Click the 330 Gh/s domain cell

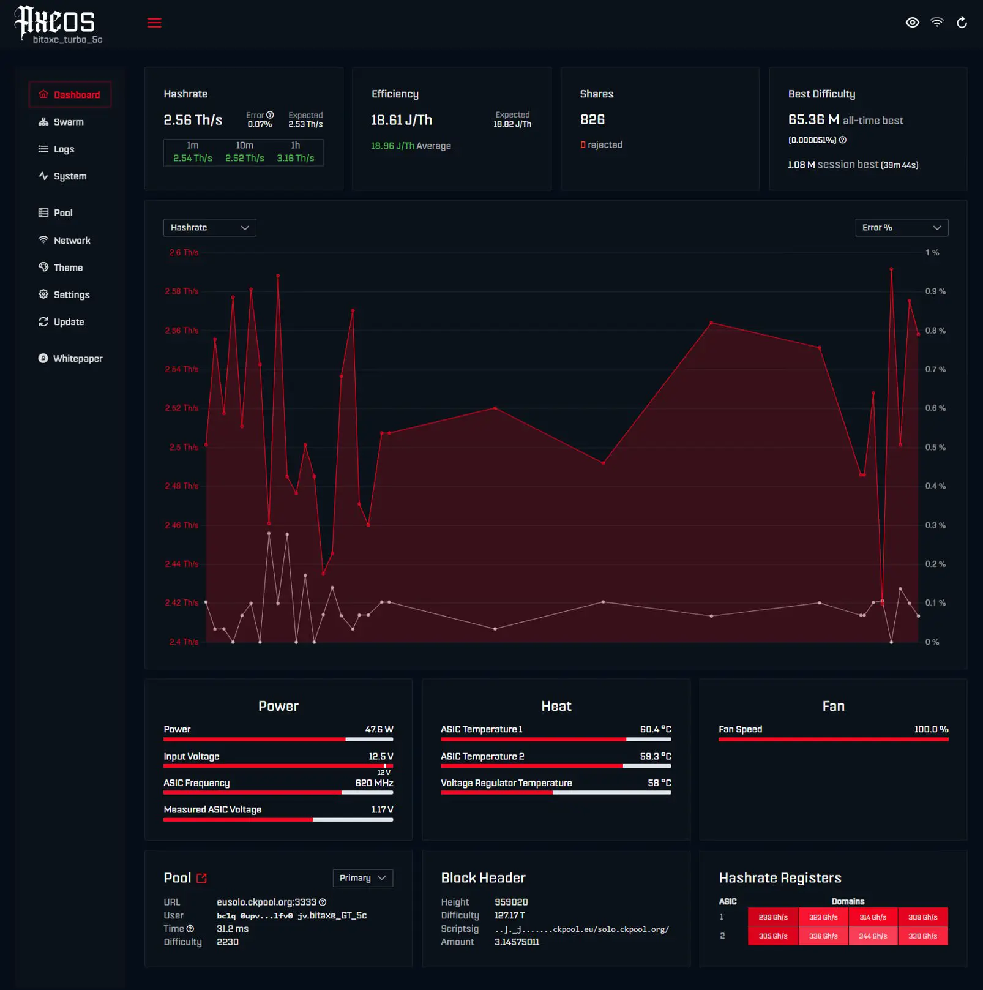point(923,936)
